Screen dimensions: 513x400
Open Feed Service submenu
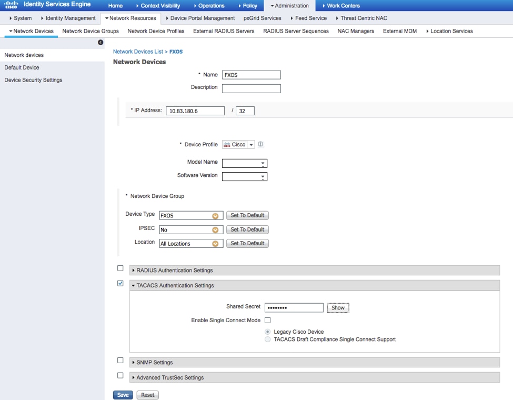tap(308, 18)
